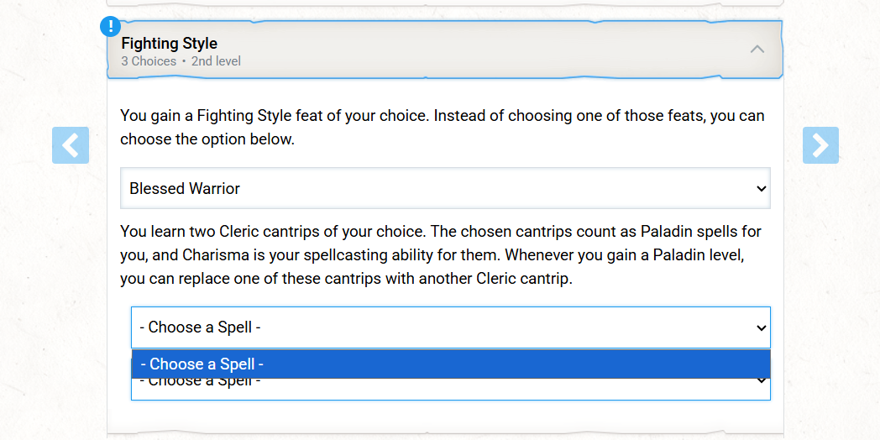Click the '2nd level' label in header
The width and height of the screenshot is (880, 440).
pyautogui.click(x=216, y=61)
